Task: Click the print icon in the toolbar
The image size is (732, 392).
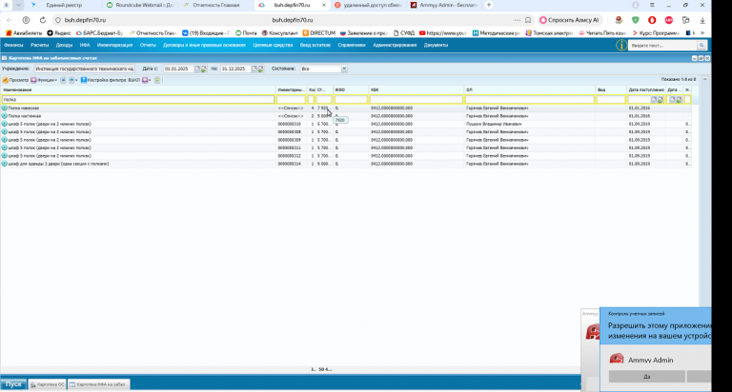Action: click(71, 80)
